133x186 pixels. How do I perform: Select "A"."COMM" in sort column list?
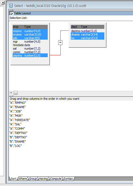17,129
